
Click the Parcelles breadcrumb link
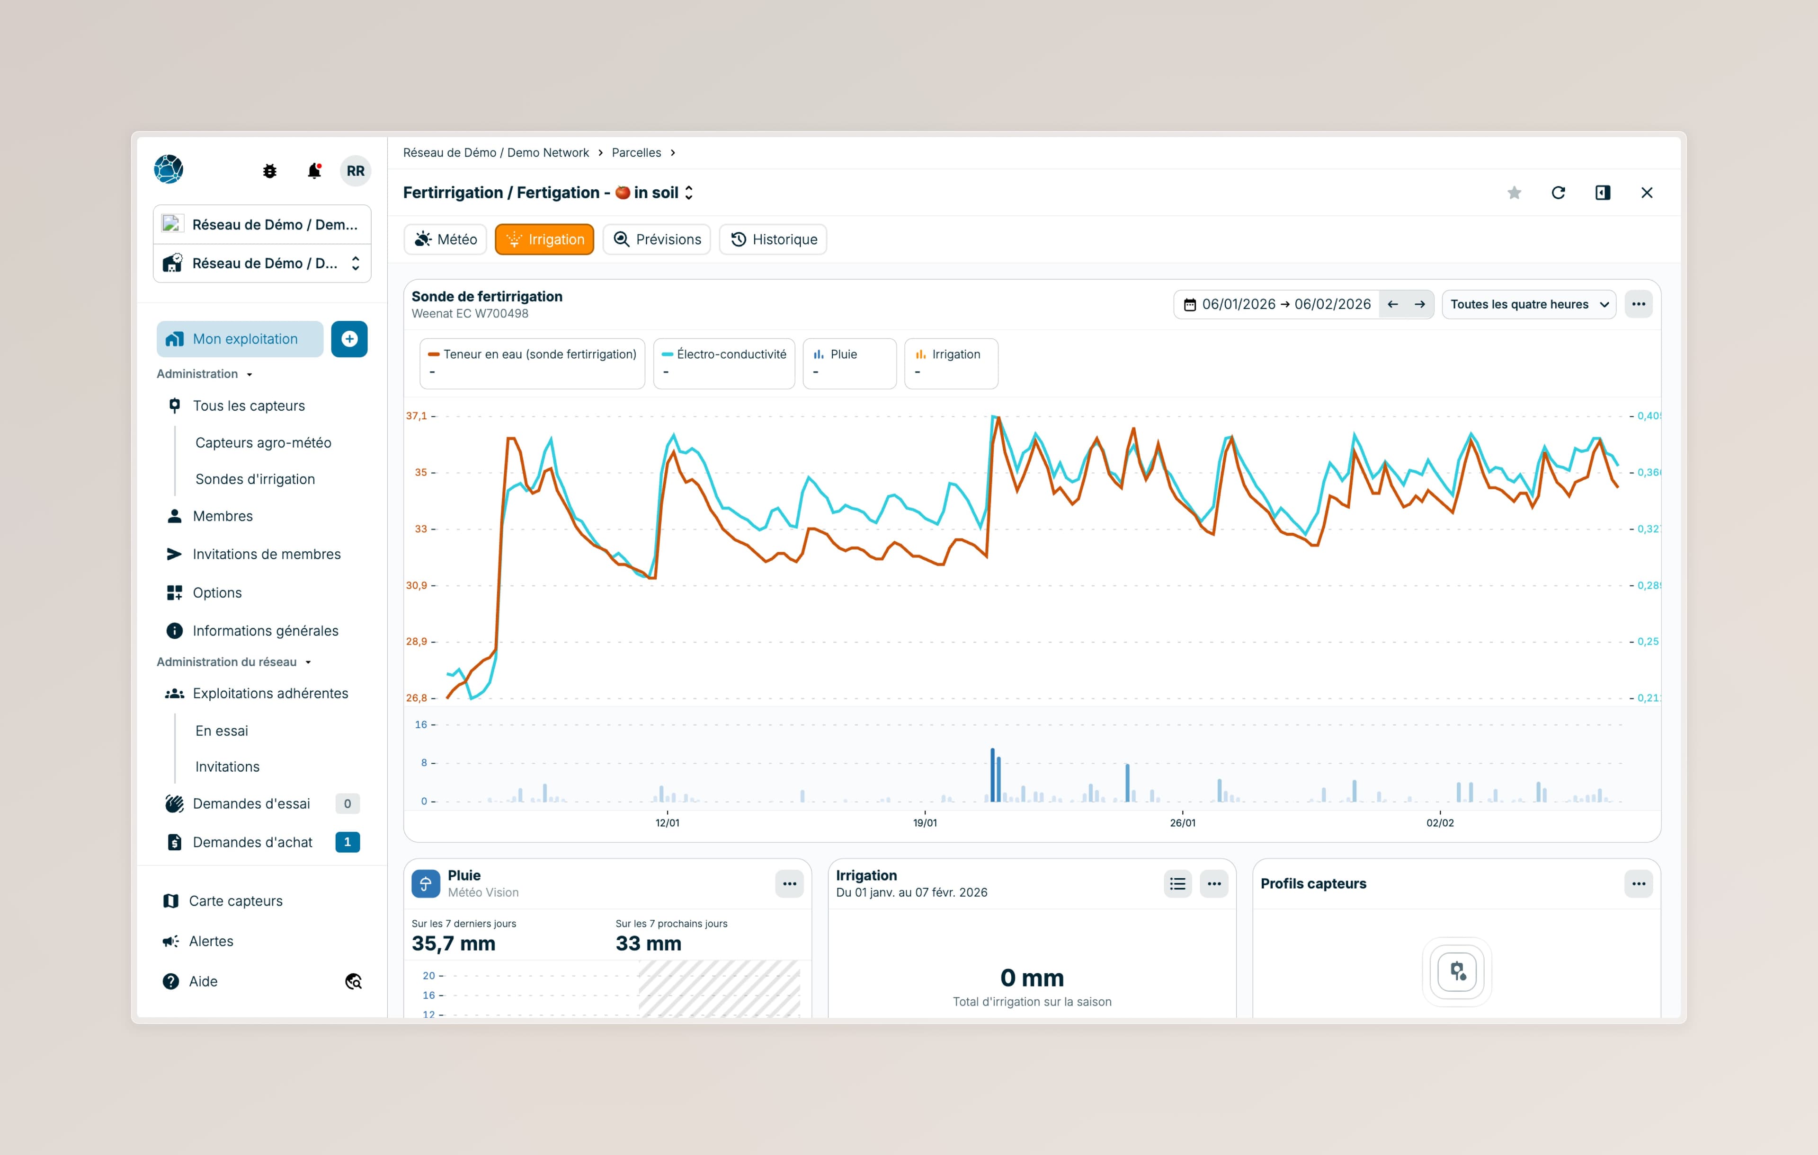point(636,153)
